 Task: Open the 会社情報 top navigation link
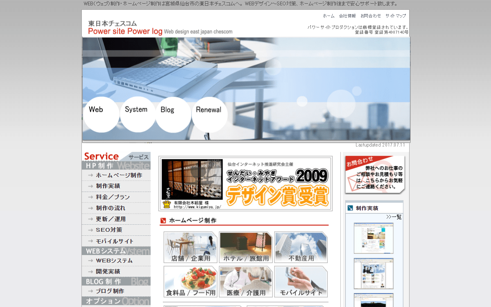[347, 16]
